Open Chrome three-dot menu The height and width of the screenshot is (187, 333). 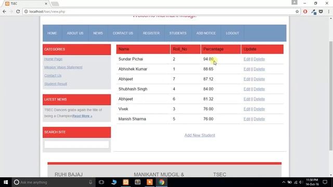(x=328, y=11)
